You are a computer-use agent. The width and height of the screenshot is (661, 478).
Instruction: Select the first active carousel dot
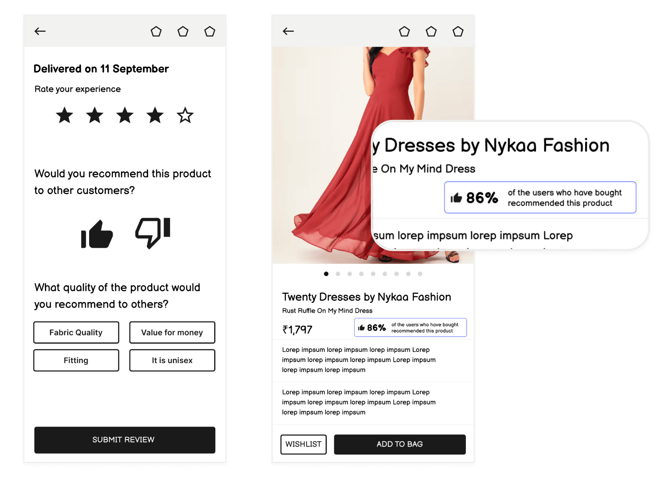[x=326, y=274]
